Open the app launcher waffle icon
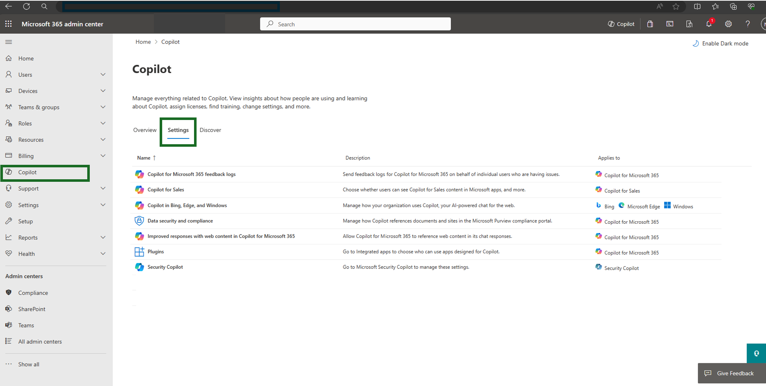This screenshot has width=766, height=386. (x=8, y=24)
